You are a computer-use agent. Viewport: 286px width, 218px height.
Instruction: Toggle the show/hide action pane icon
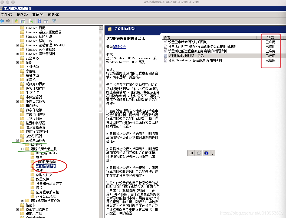click(x=46, y=21)
